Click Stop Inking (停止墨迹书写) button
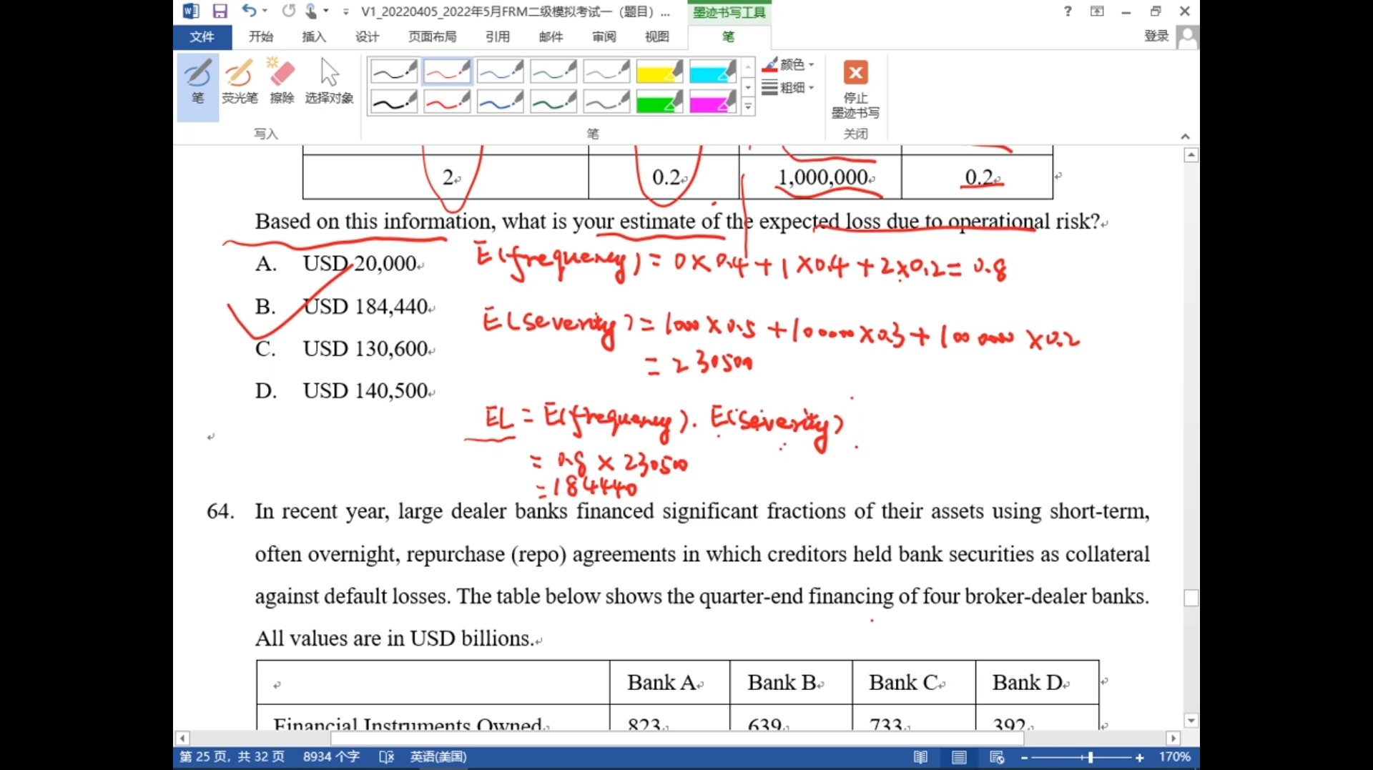1373x770 pixels. pyautogui.click(x=855, y=88)
